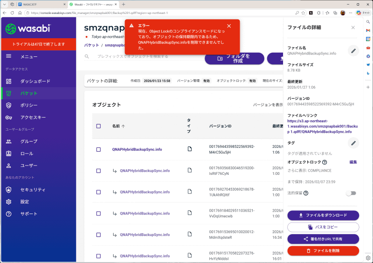Edit tags with pencil icon beside タグ
This screenshot has width=373, height=263.
(x=353, y=143)
